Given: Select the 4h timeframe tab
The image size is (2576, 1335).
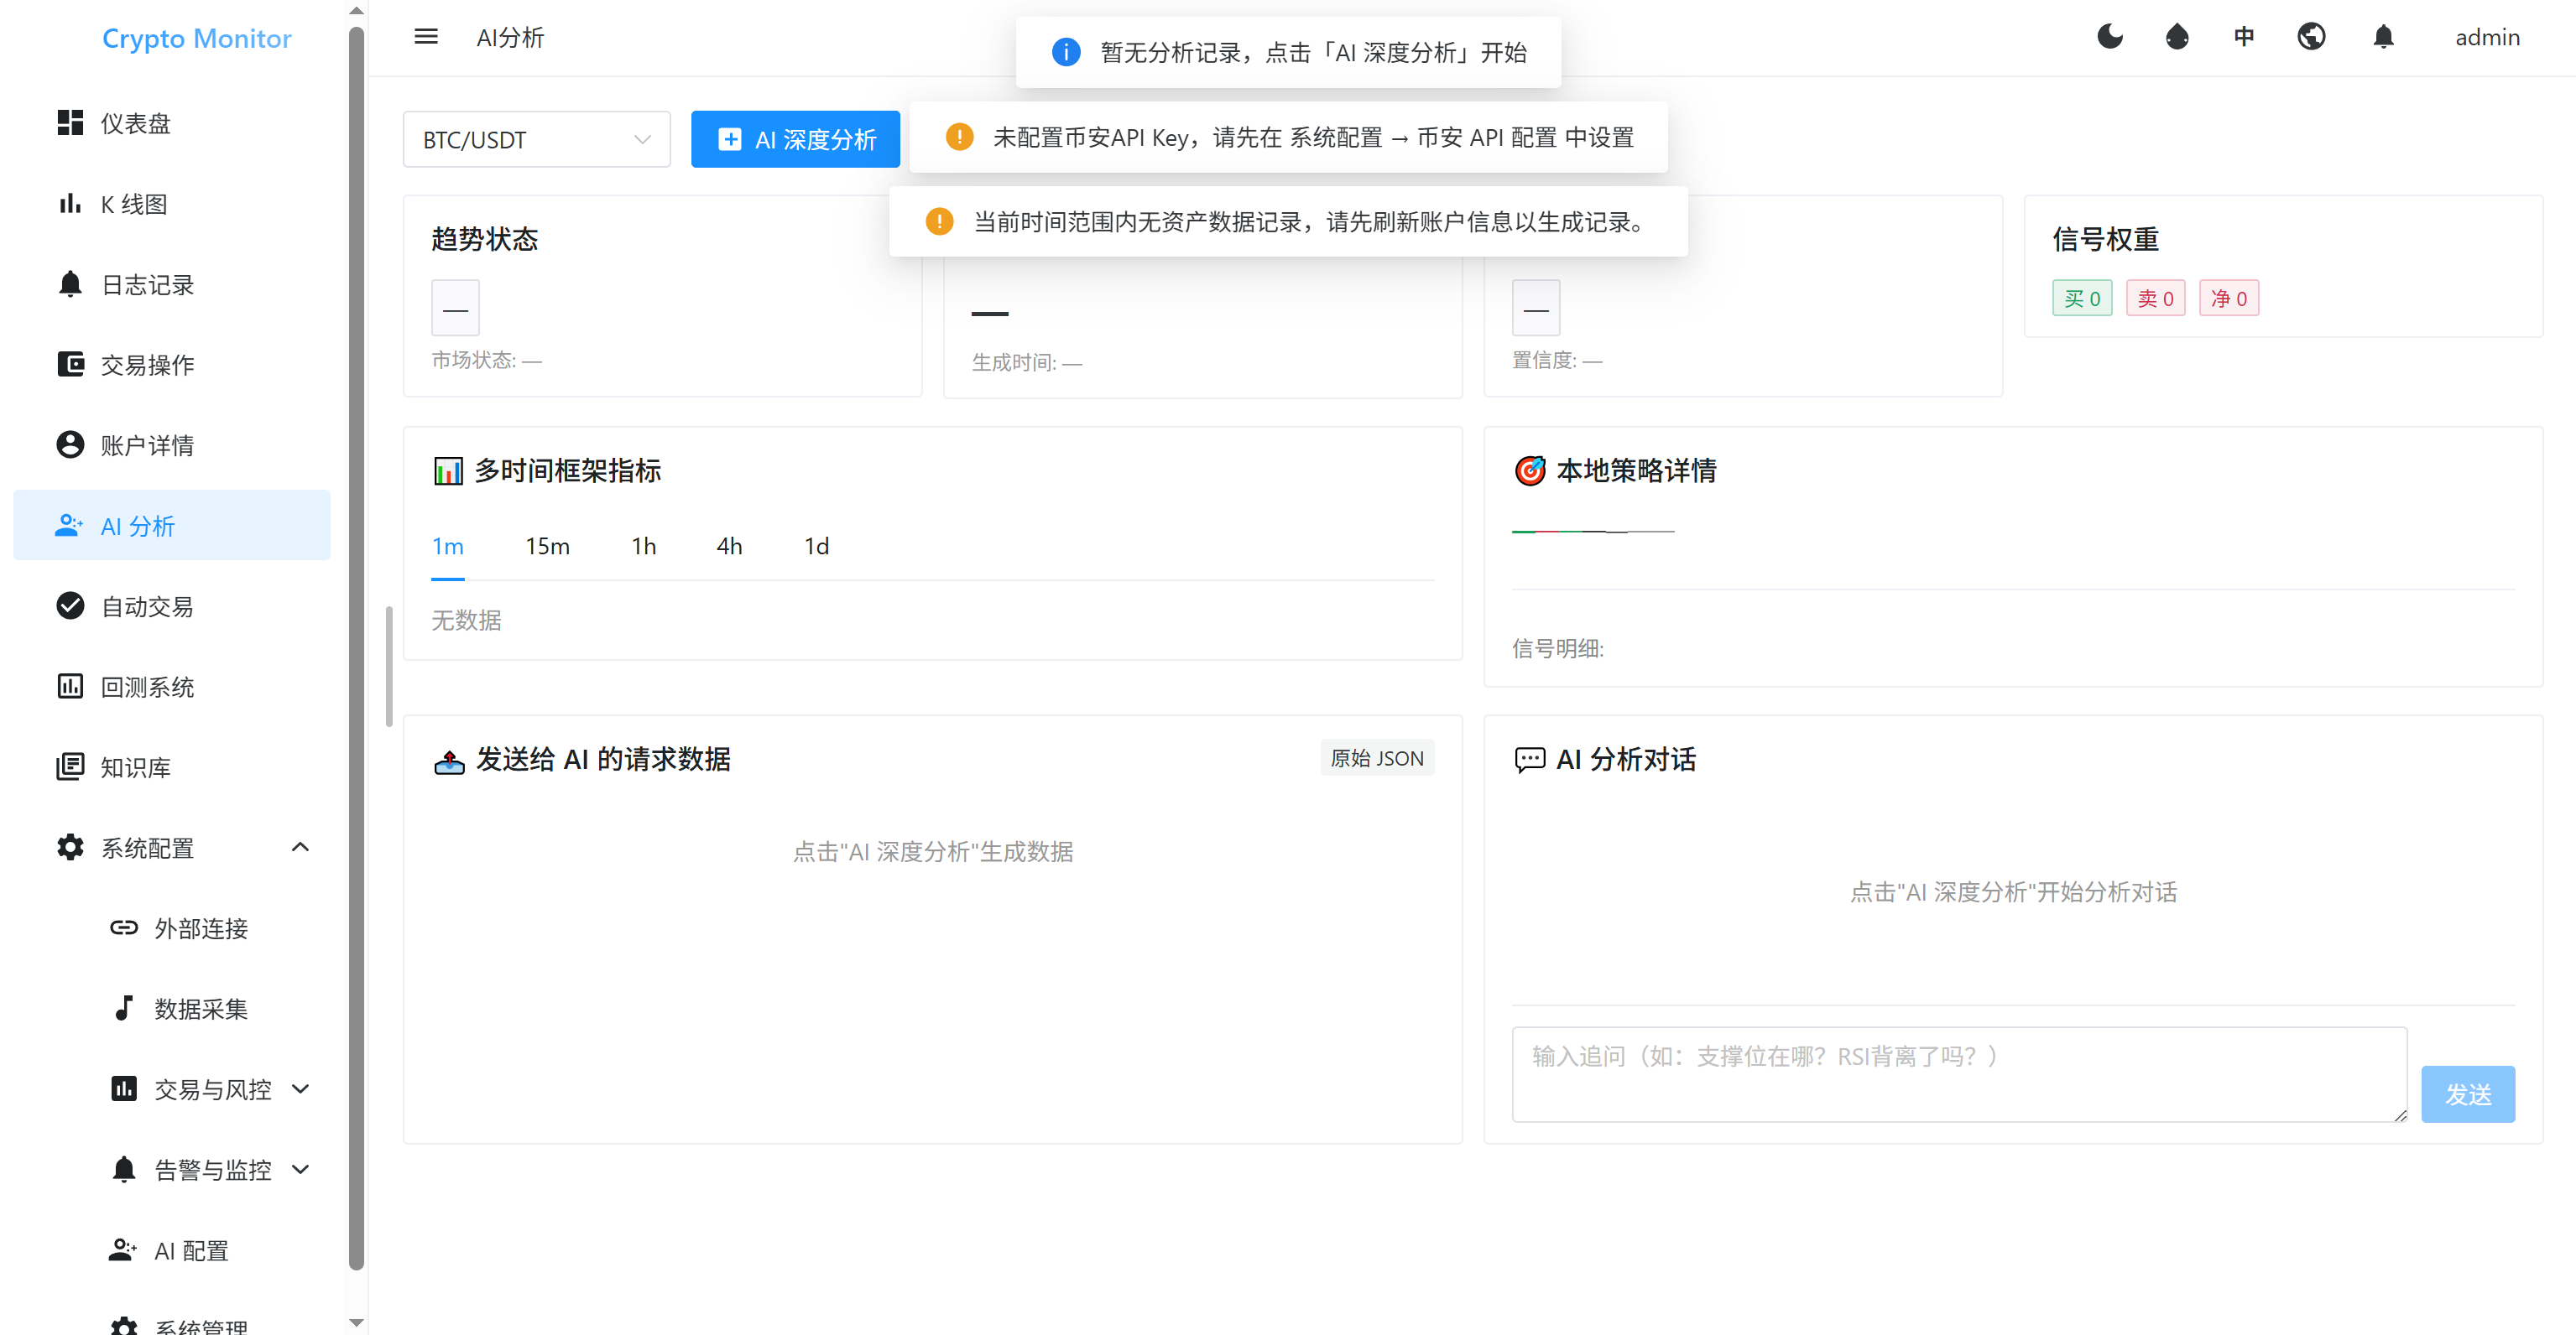Looking at the screenshot, I should click(730, 546).
